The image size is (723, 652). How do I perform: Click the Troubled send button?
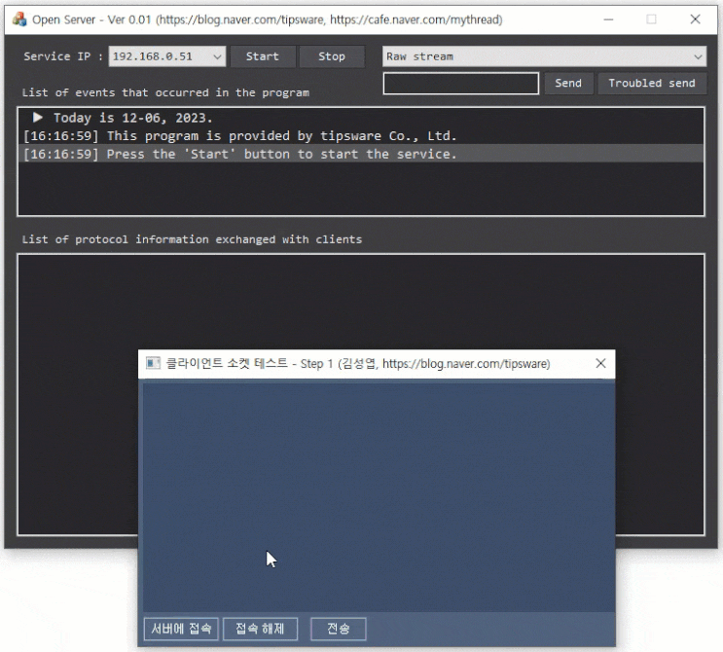coord(652,83)
